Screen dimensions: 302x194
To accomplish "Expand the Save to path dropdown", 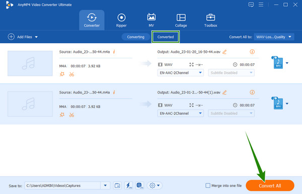I will tap(105, 185).
